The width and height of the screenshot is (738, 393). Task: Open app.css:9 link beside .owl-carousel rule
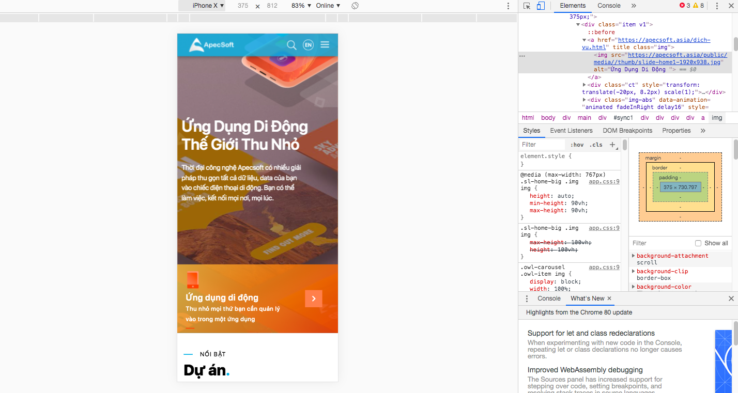(x=604, y=268)
